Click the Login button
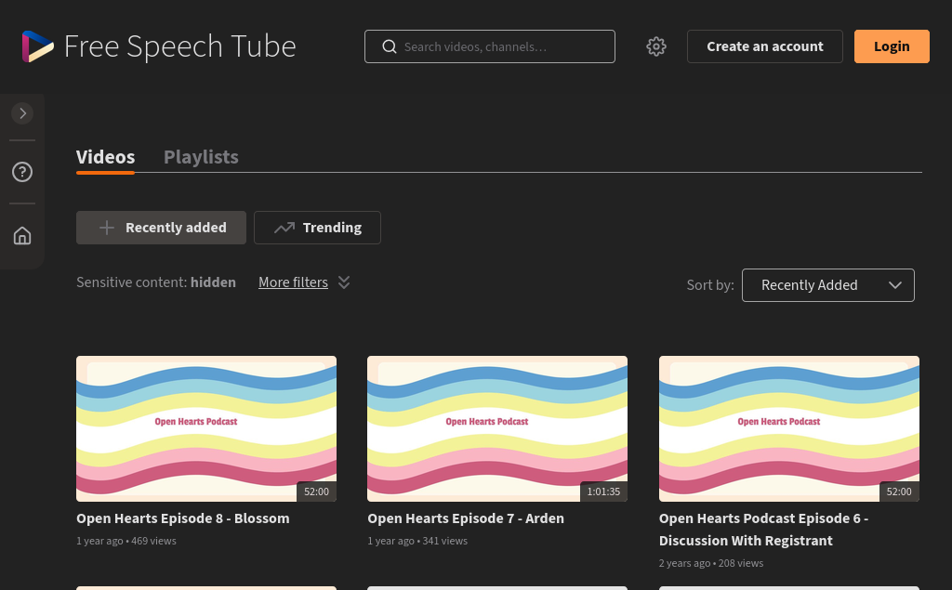This screenshot has width=952, height=590. [x=892, y=46]
